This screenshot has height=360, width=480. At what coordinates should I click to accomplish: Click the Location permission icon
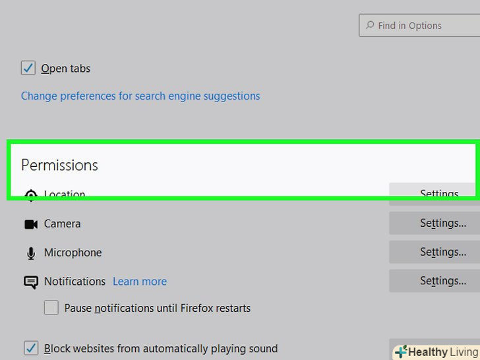[x=30, y=195]
